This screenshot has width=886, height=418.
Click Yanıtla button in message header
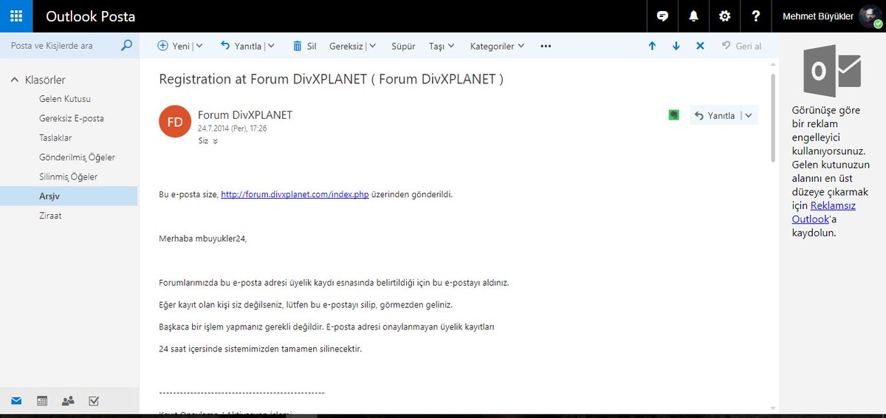pos(715,115)
